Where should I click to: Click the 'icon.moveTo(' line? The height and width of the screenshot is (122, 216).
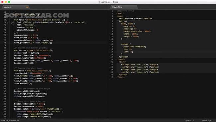(44, 76)
